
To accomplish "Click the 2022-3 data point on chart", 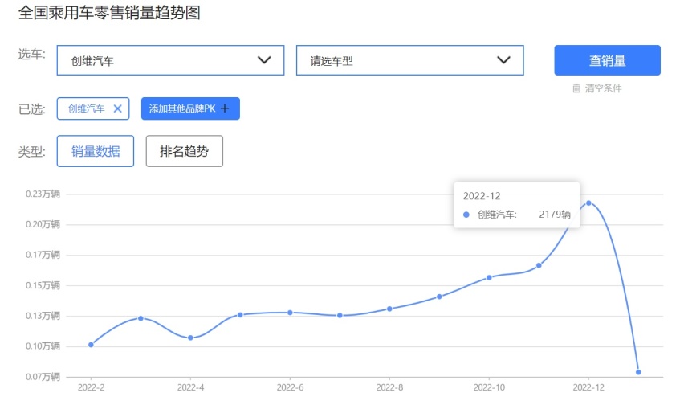I will point(141,318).
